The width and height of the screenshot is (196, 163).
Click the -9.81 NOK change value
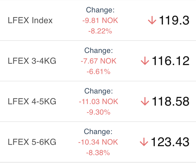100,20
